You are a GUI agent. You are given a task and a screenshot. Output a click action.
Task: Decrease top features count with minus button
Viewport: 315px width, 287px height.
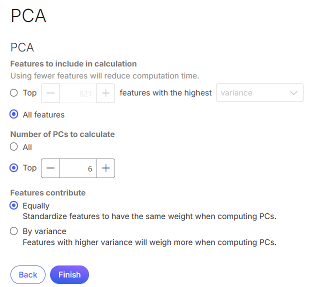[50, 93]
